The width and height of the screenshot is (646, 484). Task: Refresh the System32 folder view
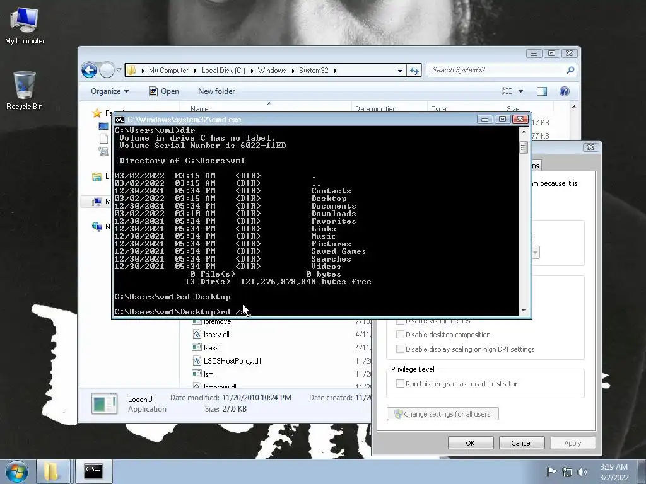tap(414, 71)
